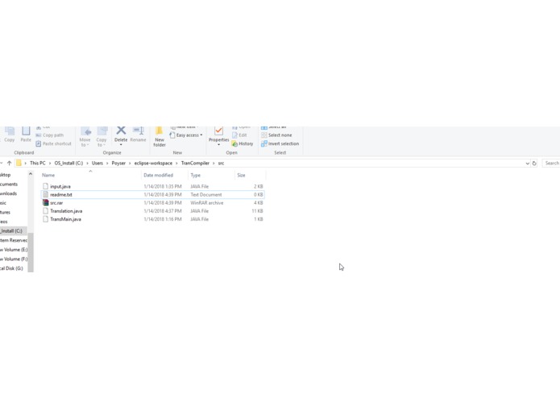This screenshot has width=560, height=398.
Task: Navigate to Users breadcrumb
Action: pos(97,163)
